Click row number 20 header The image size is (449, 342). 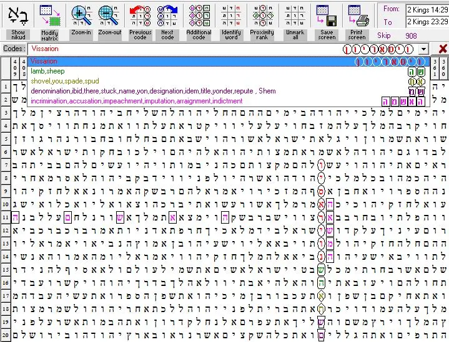click(6, 335)
